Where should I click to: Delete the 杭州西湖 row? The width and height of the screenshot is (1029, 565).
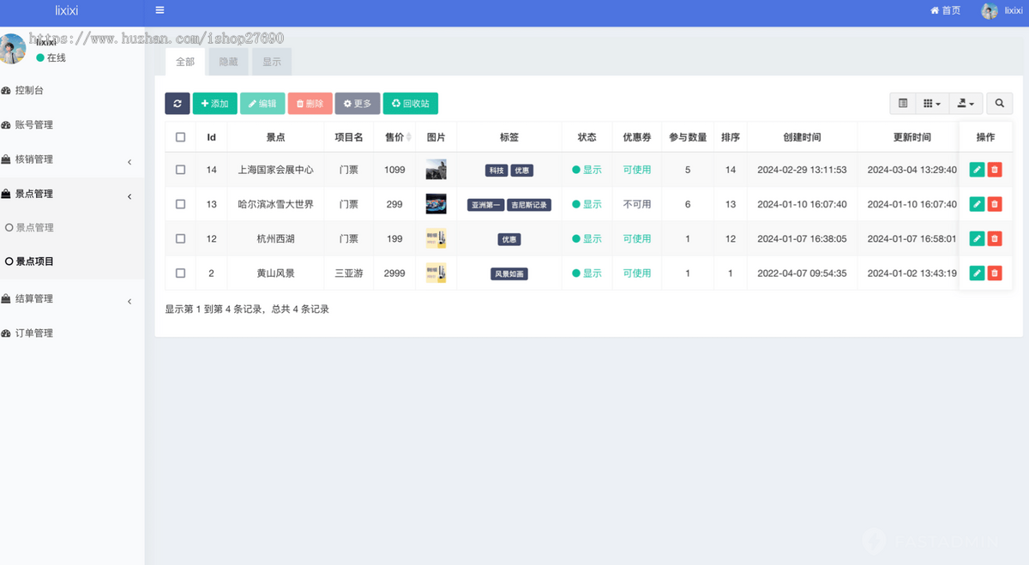click(x=995, y=238)
